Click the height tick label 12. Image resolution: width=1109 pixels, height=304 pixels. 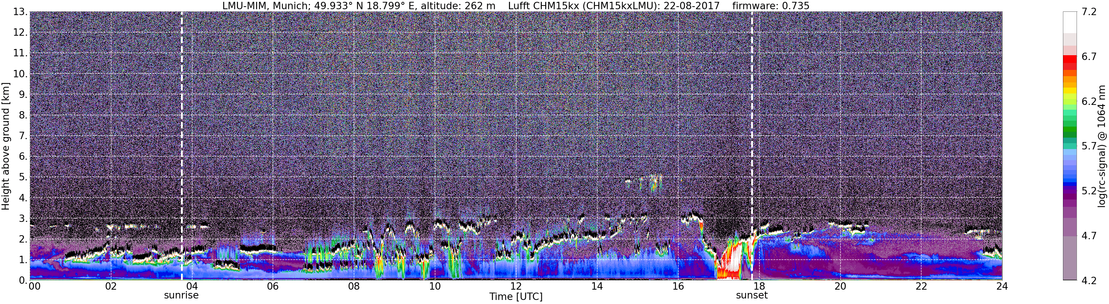pyautogui.click(x=20, y=32)
